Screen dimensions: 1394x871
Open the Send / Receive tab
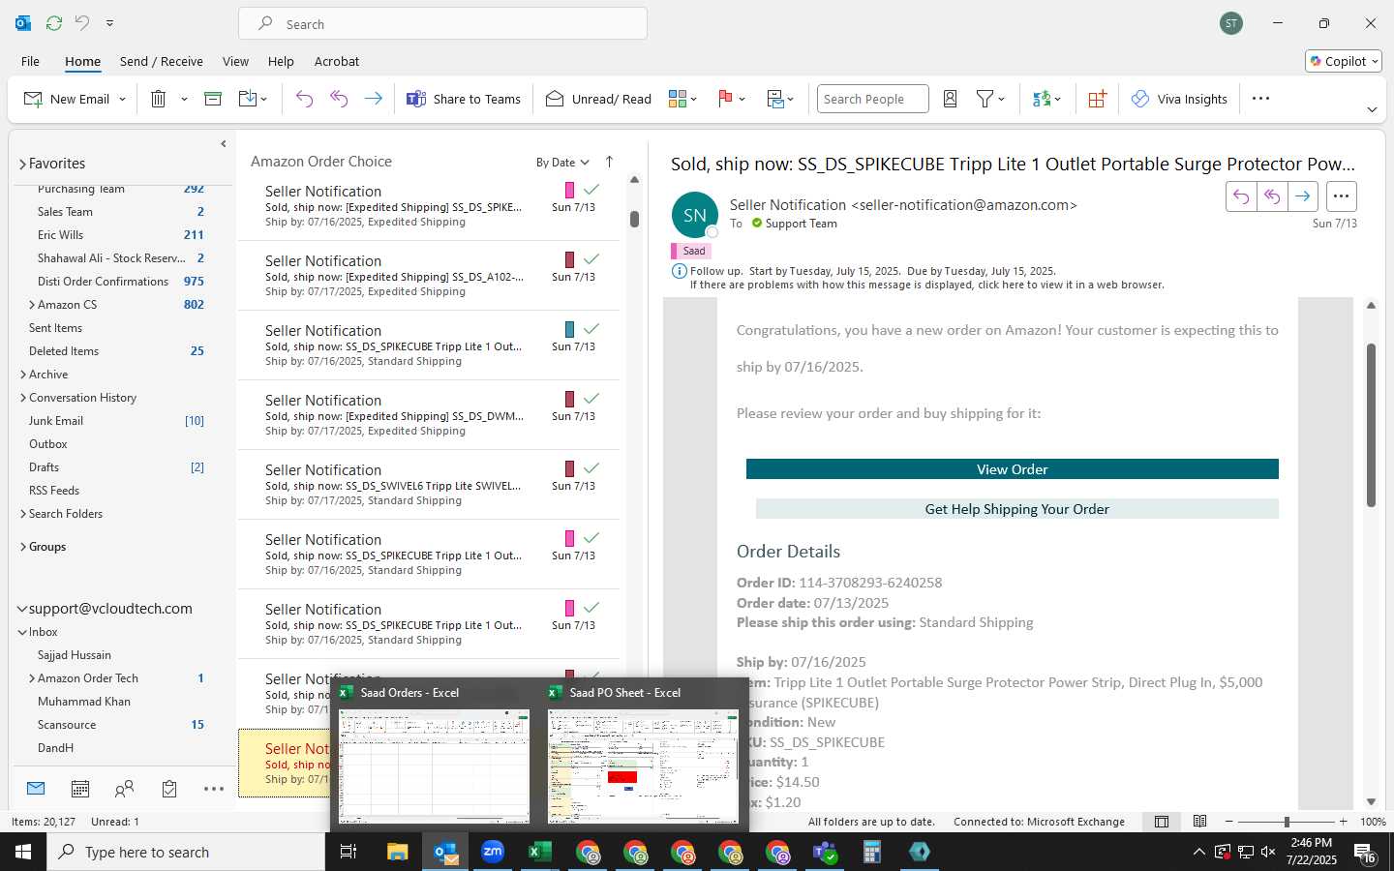pos(161,61)
